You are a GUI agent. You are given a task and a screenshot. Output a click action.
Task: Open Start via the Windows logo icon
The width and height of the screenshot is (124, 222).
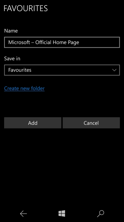[x=62, y=213]
